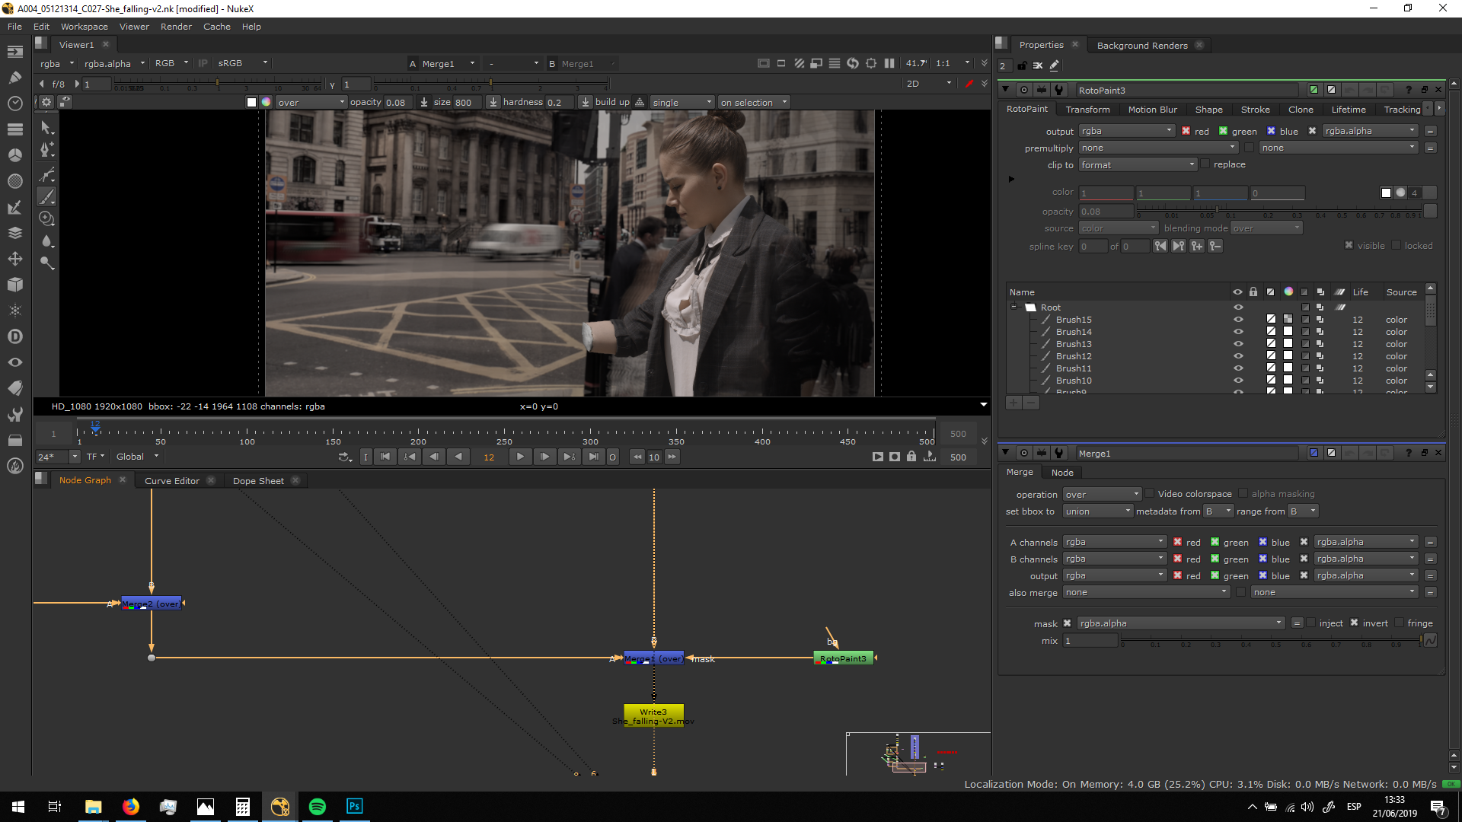The width and height of the screenshot is (1462, 822).
Task: Click the color wheel icon next to opacity
Action: 266,102
